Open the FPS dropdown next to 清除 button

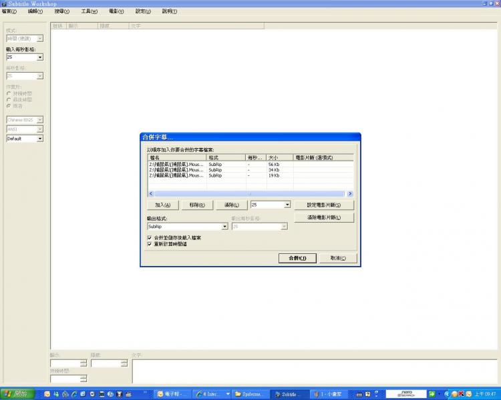tap(287, 205)
